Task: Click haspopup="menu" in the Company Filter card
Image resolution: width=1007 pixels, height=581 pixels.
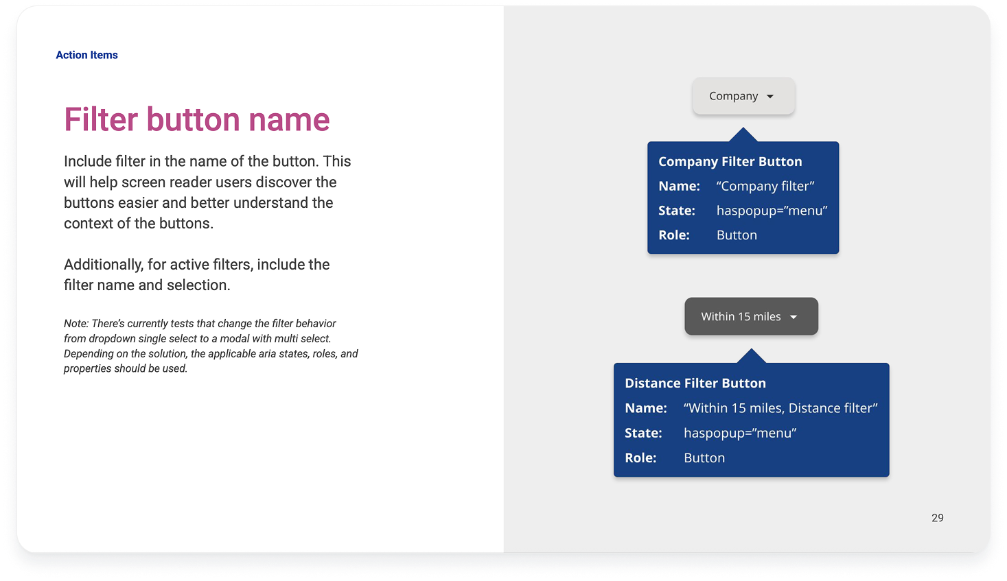Action: (772, 211)
